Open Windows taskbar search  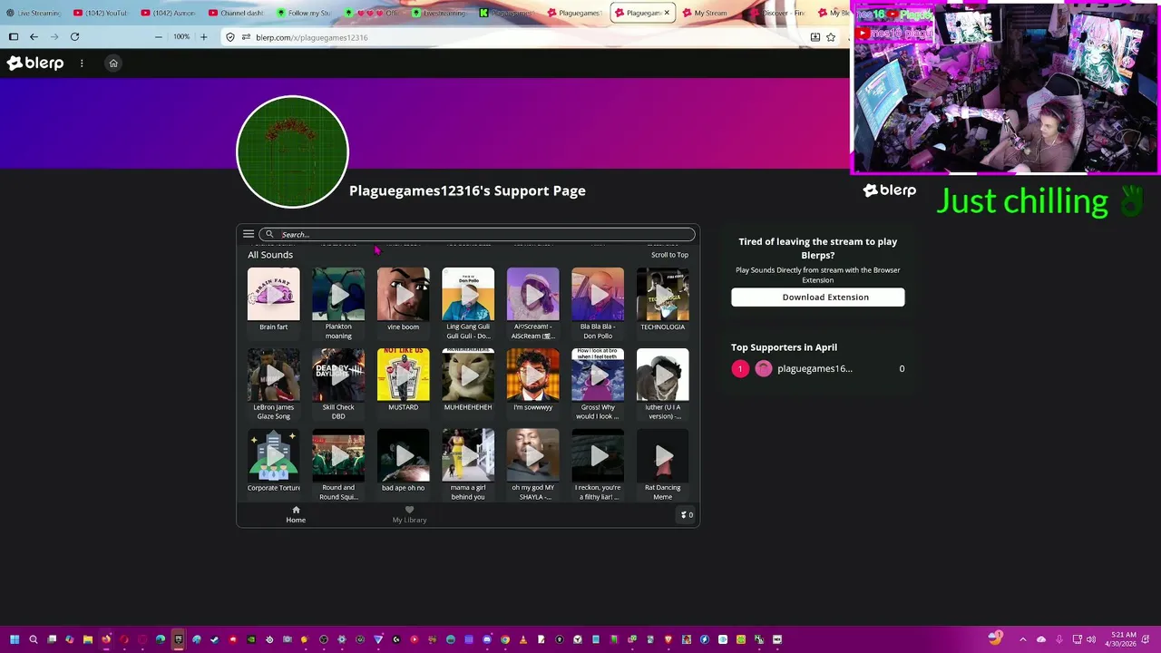coord(34,639)
